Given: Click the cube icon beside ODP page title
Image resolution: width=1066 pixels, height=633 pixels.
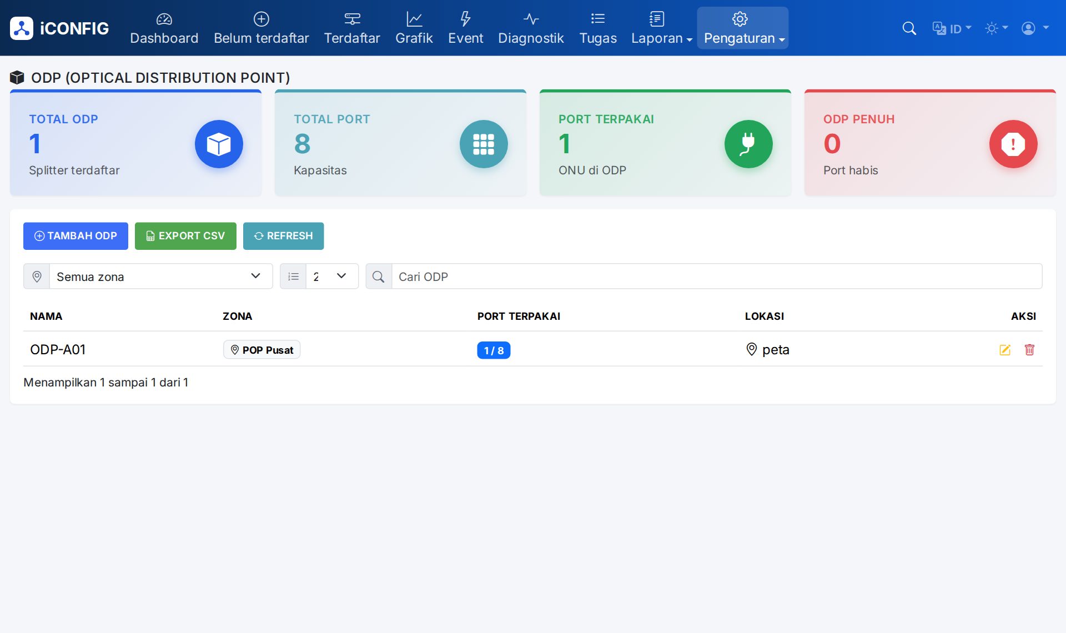Looking at the screenshot, I should pyautogui.click(x=17, y=77).
